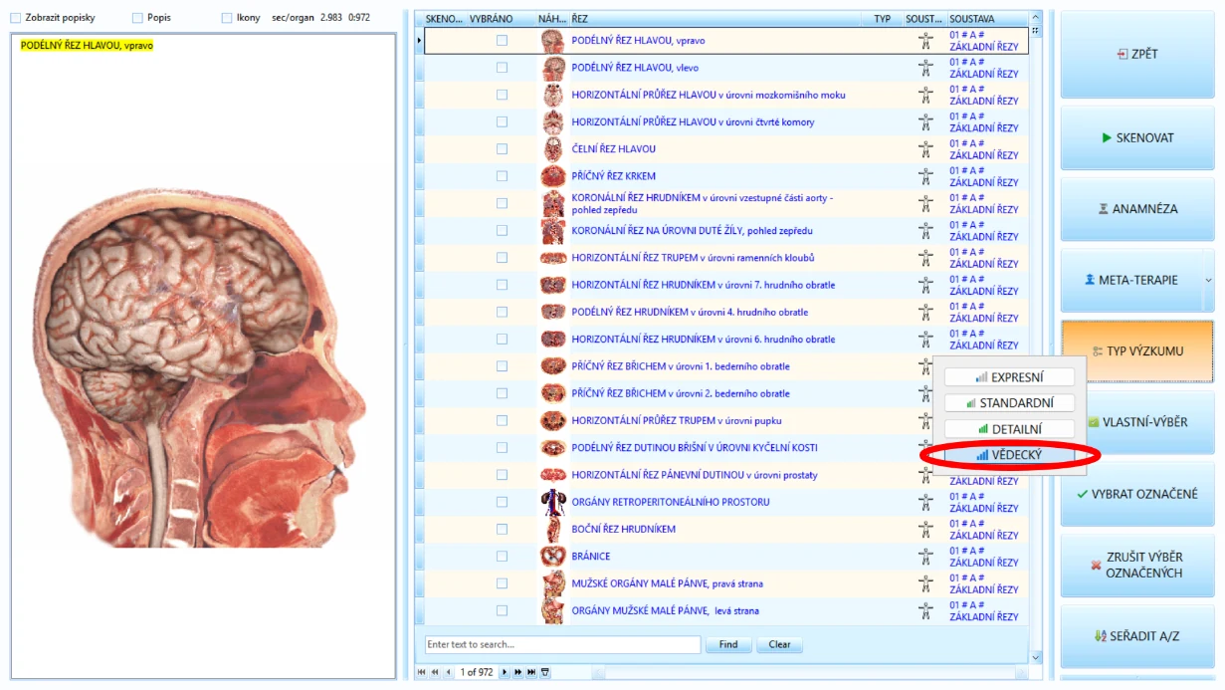
Task: Open the TYP VÝZKUMU menu button
Action: [x=1137, y=351]
